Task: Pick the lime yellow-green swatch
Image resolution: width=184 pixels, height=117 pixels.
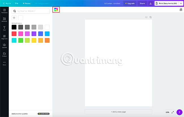Action: [27, 40]
